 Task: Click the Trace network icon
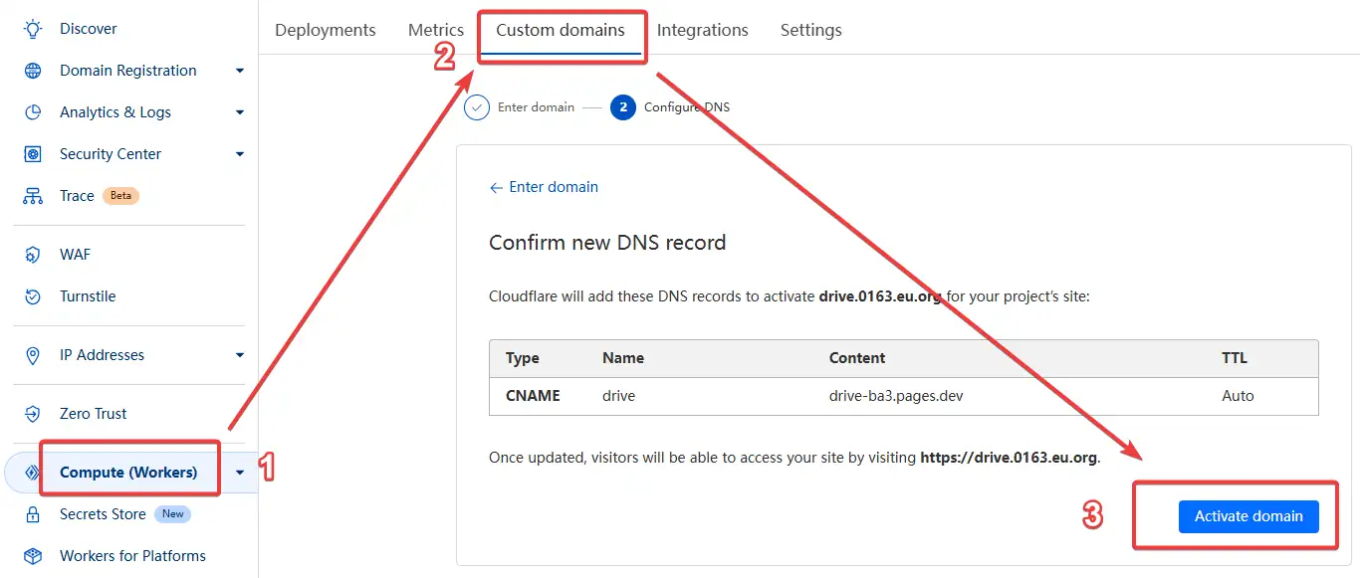(33, 196)
